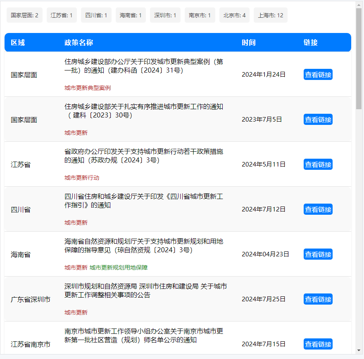The image size is (364, 359).
Task: Click the red tag 城市更新行动
Action: (x=82, y=178)
